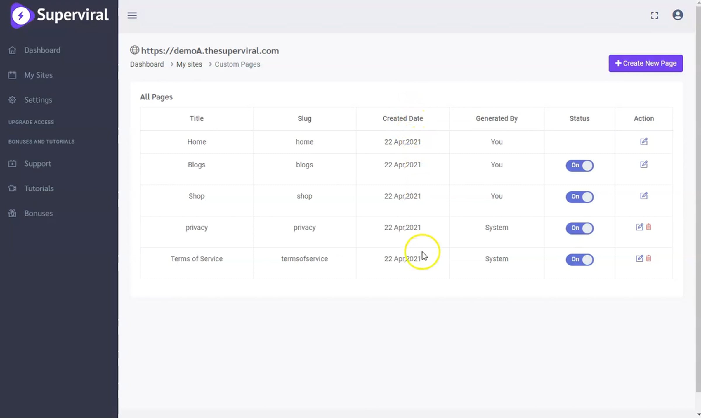The height and width of the screenshot is (418, 701).
Task: Collapse the sidebar with hamburger menu
Action: coord(132,15)
